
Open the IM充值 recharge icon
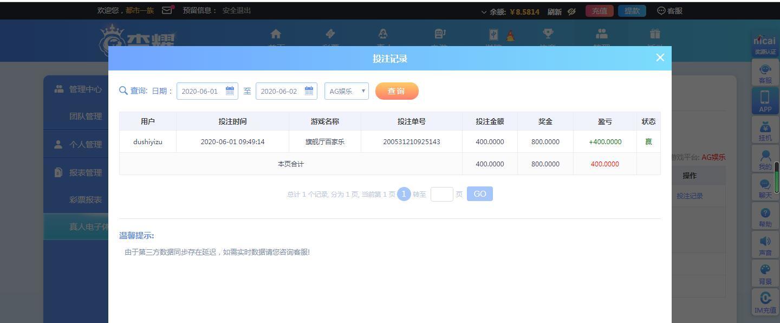click(765, 302)
